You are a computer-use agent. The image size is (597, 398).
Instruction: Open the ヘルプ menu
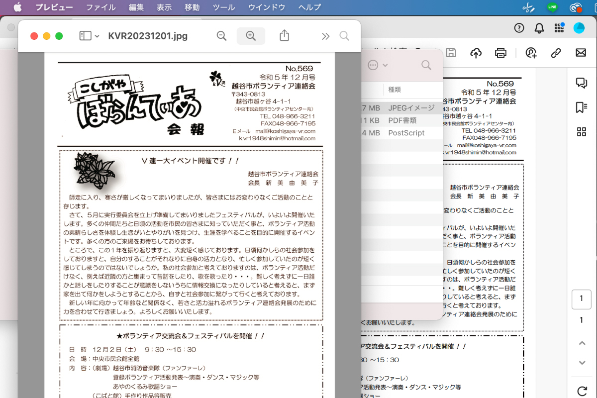(x=309, y=7)
